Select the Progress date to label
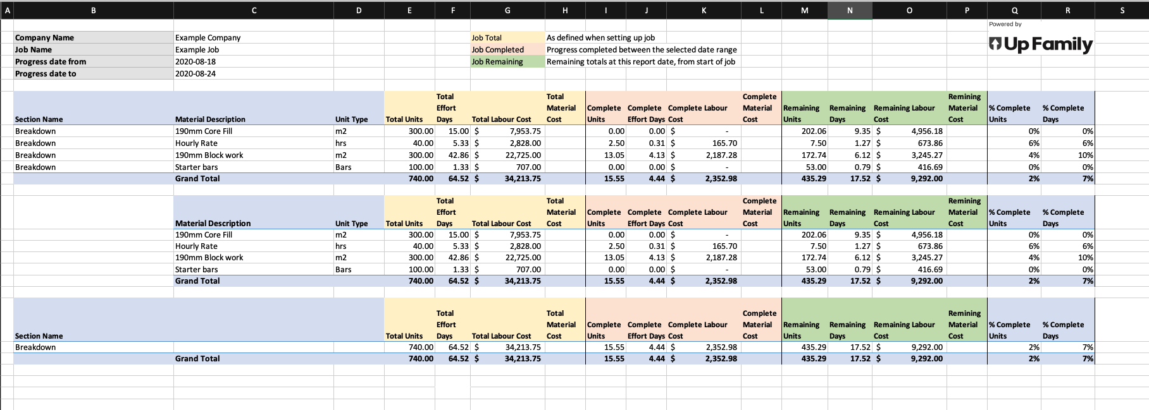The height and width of the screenshot is (410, 1149). point(94,74)
